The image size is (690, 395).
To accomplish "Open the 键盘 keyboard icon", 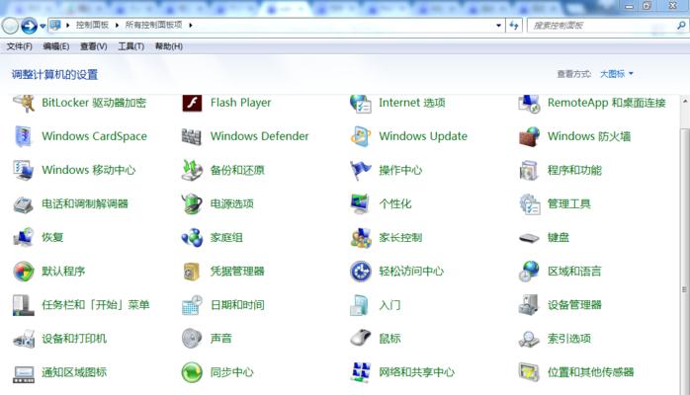I will 529,238.
